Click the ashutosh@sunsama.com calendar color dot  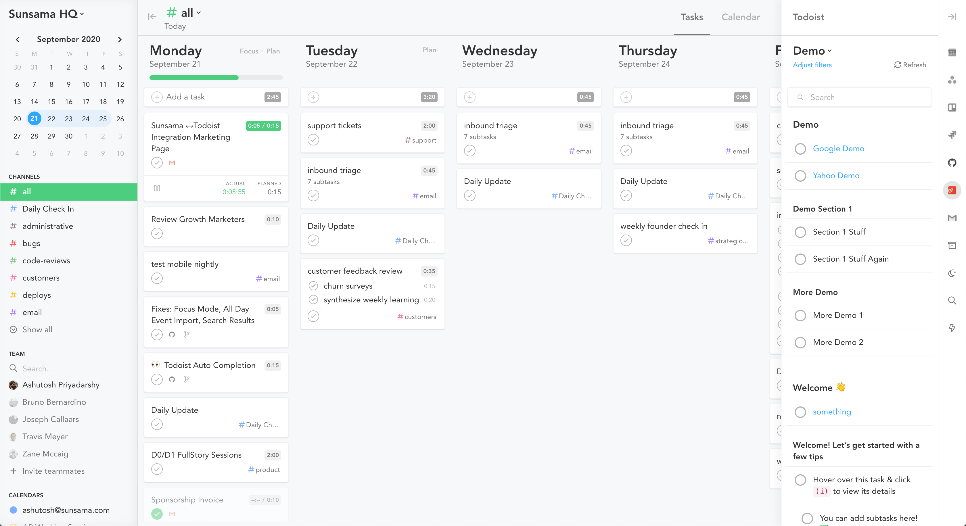pos(13,510)
